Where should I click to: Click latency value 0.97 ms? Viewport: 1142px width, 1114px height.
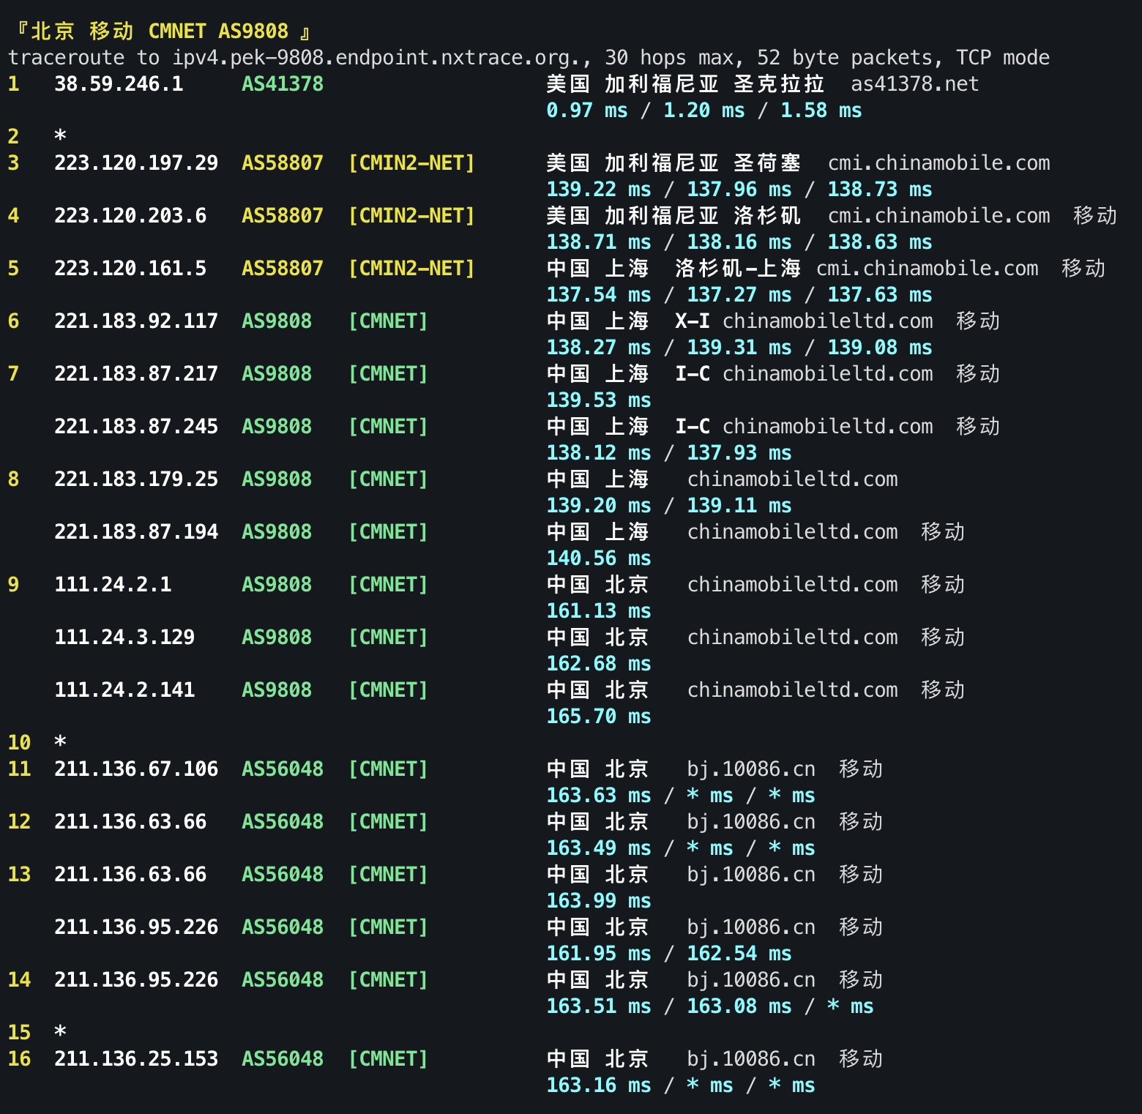point(587,111)
